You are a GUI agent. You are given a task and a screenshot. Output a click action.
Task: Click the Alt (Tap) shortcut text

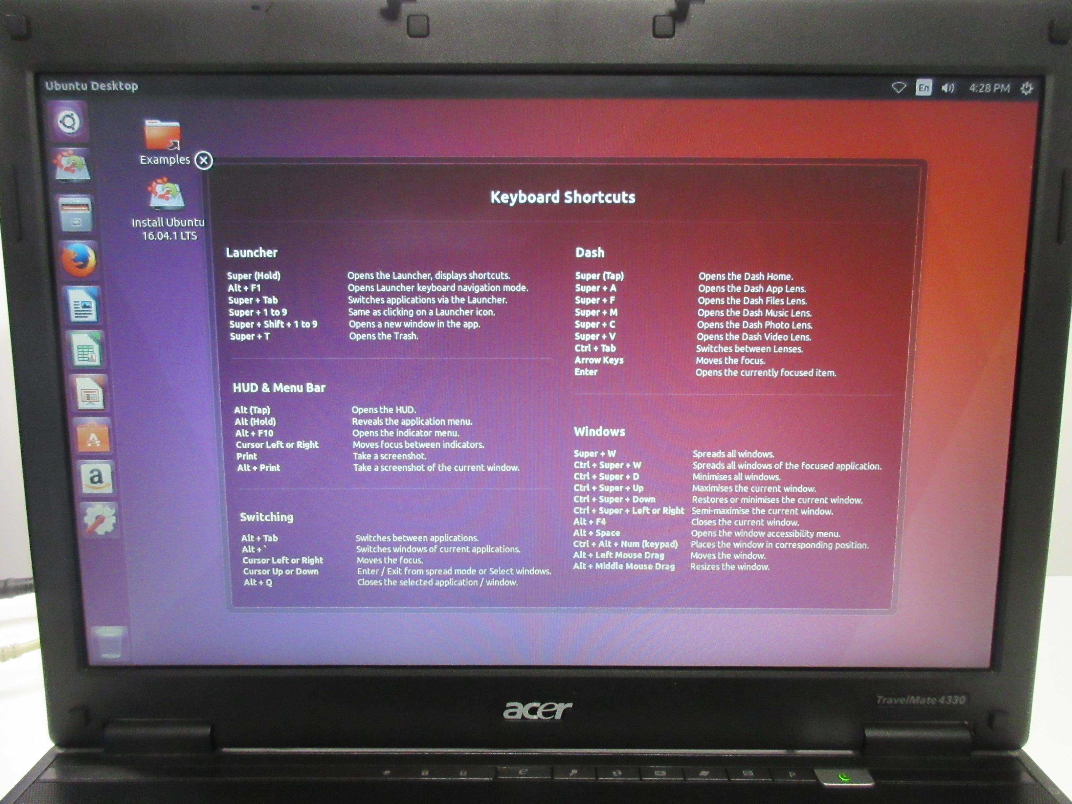tap(252, 410)
